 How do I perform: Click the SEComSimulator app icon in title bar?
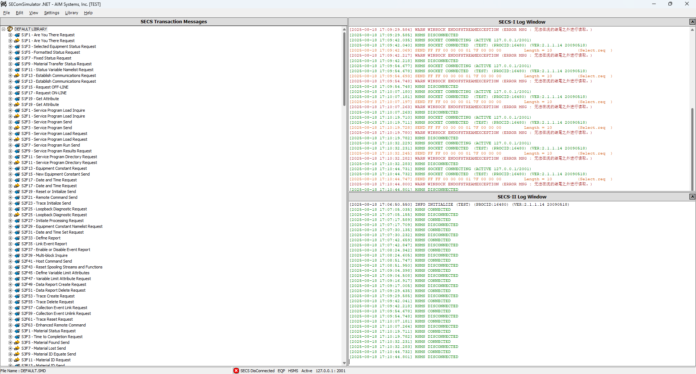pos(4,4)
